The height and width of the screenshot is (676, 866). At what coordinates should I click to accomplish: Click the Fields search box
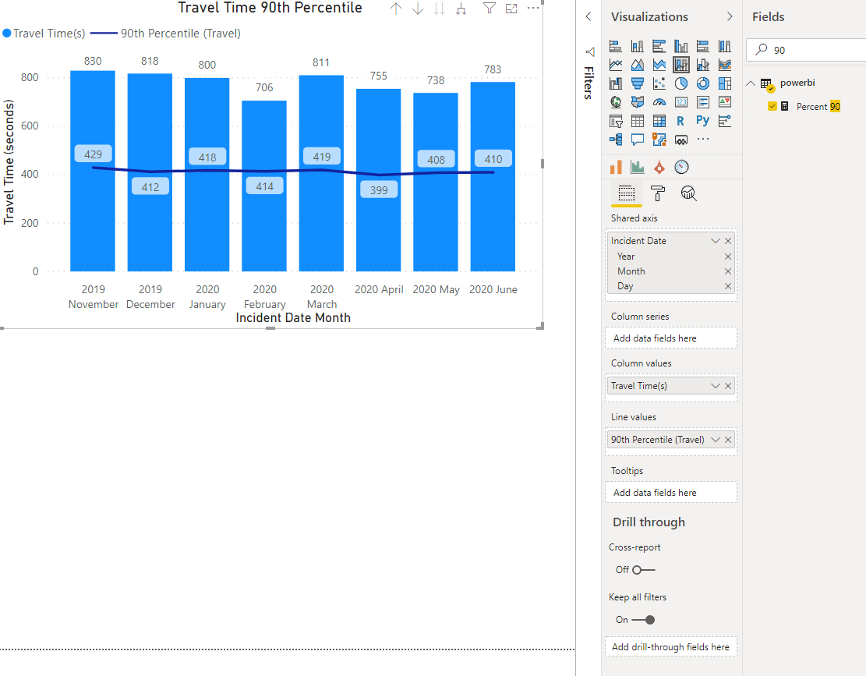click(x=806, y=50)
